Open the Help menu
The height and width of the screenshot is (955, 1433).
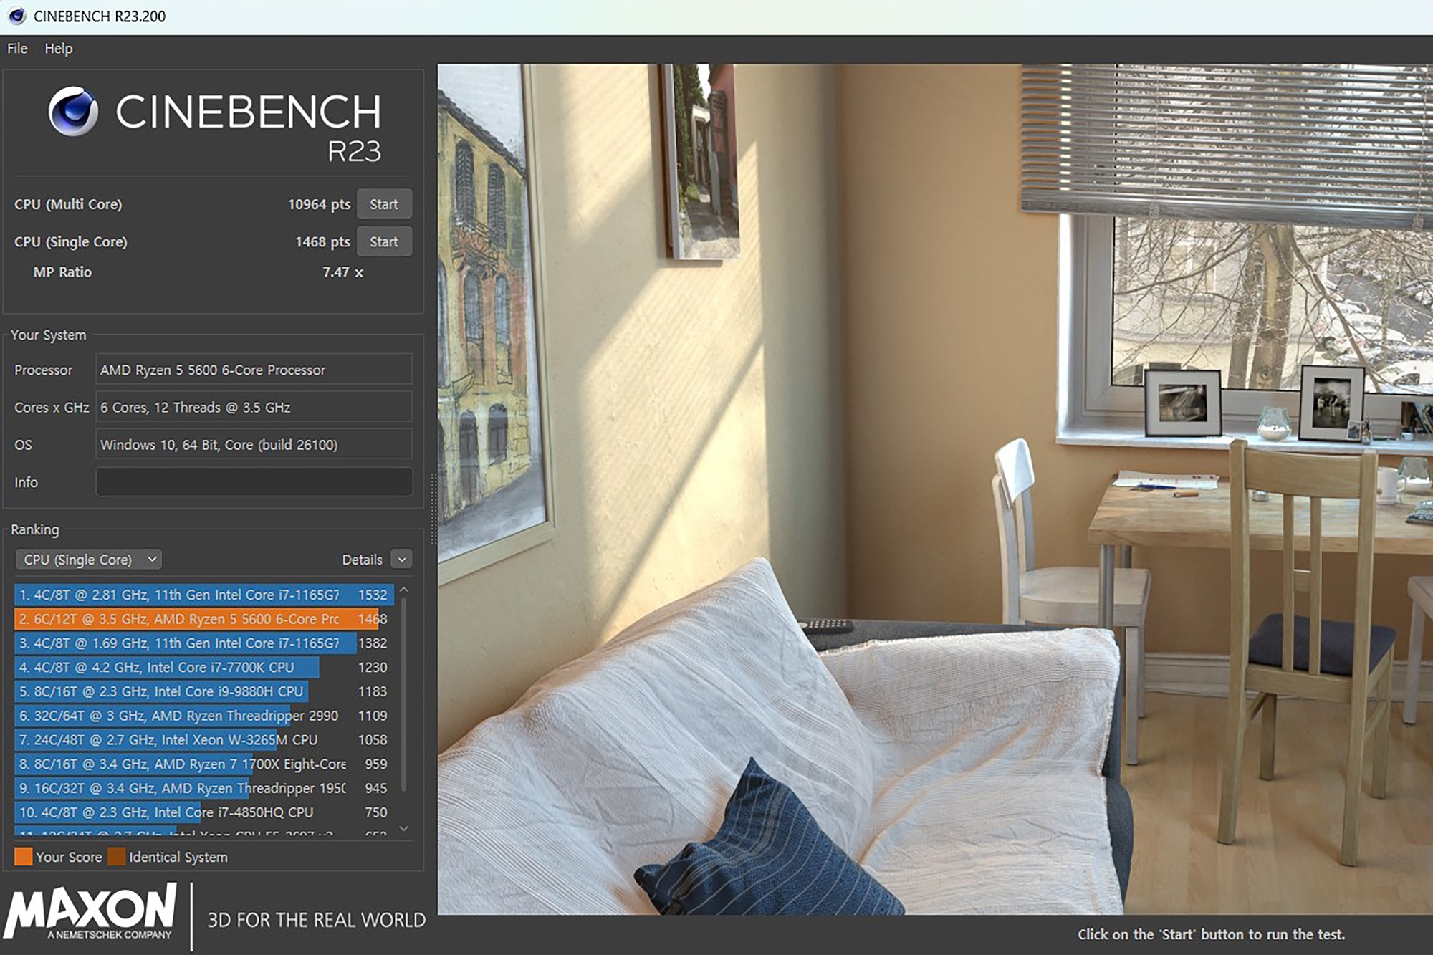click(x=58, y=49)
